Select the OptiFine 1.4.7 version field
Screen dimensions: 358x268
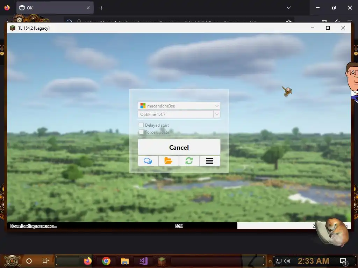click(176, 114)
